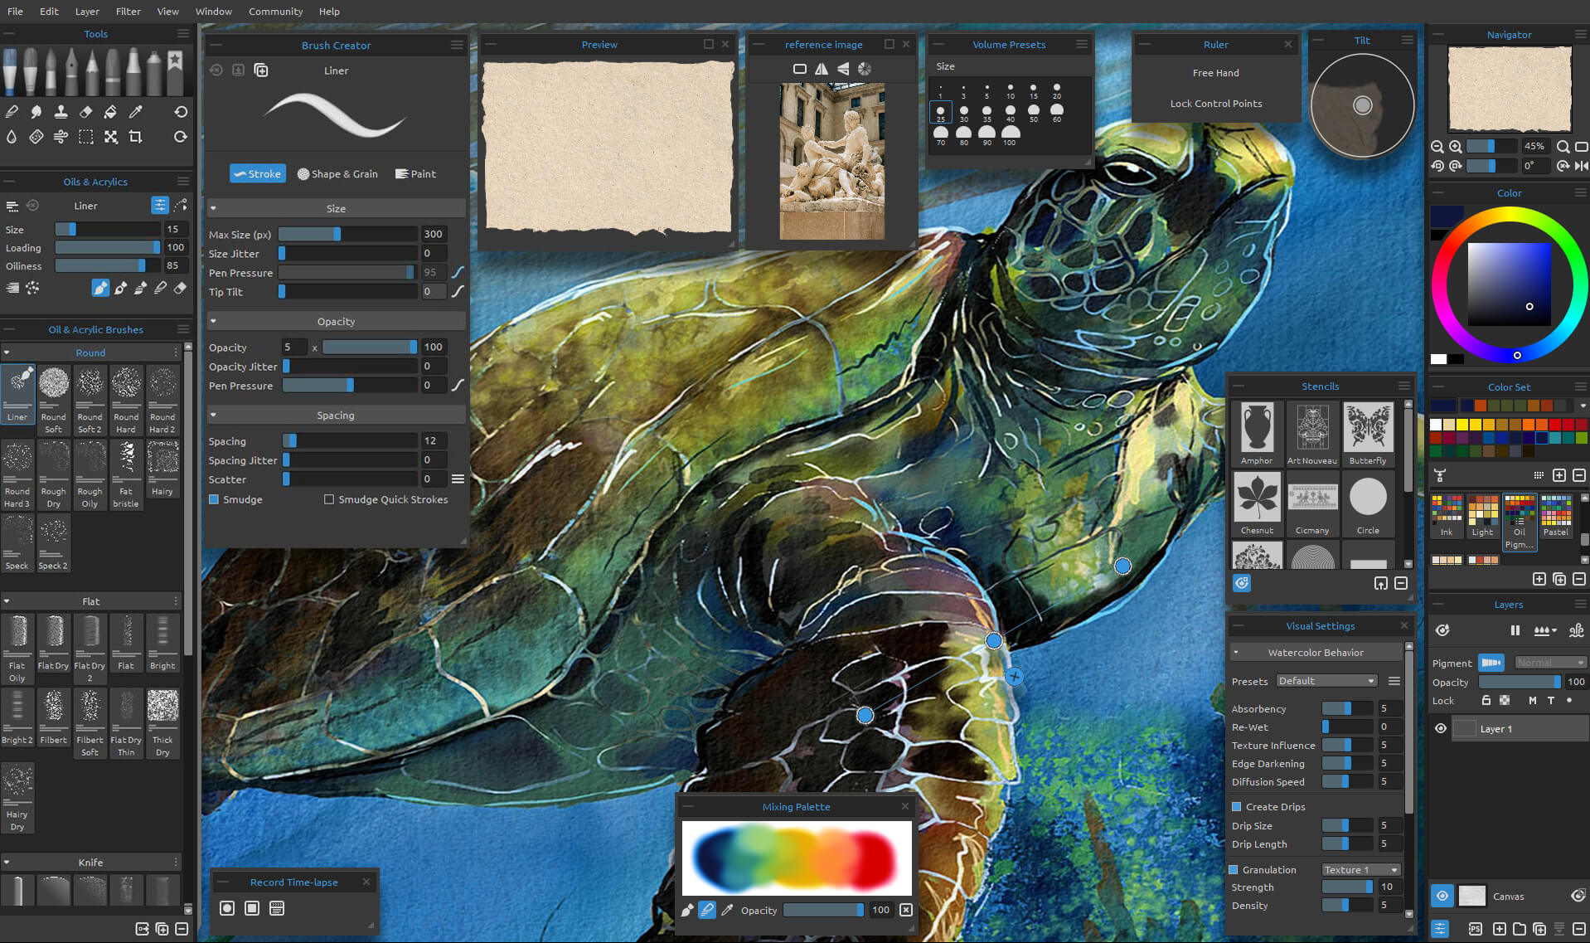Zoom out in the Navigator panel
This screenshot has height=943, width=1590.
(1437, 147)
